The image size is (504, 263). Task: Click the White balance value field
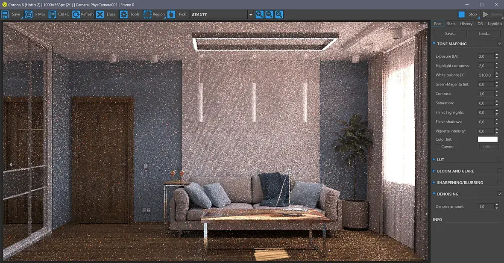(486, 75)
